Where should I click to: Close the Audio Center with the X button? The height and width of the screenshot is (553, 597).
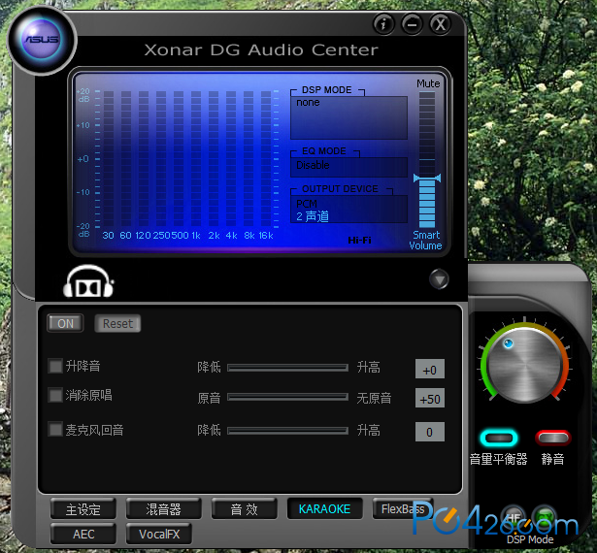click(x=441, y=24)
